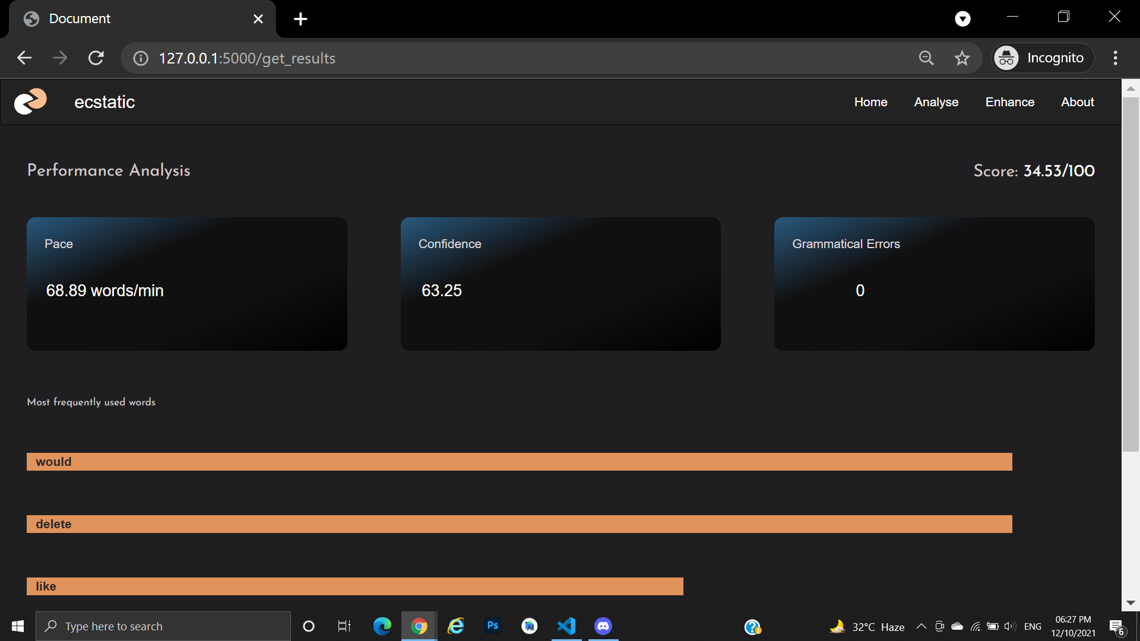Click the Windows search input field
The width and height of the screenshot is (1140, 641).
click(163, 626)
